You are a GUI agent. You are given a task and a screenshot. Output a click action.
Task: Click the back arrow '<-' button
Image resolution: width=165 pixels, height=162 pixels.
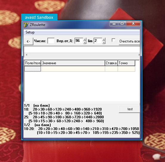[28, 41]
